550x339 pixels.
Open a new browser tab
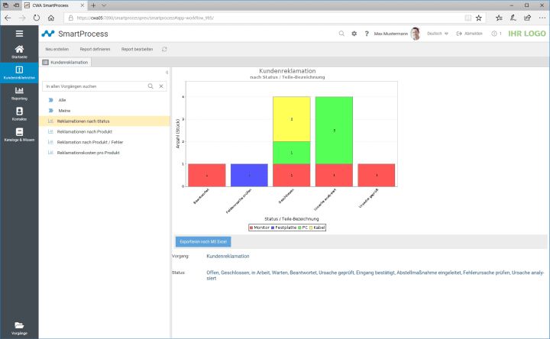93,5
